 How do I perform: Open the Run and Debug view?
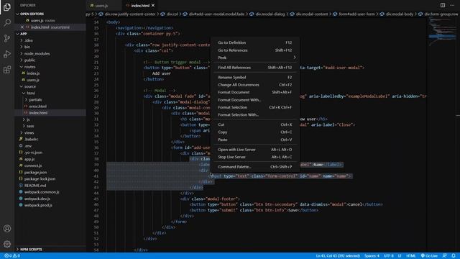click(7, 54)
